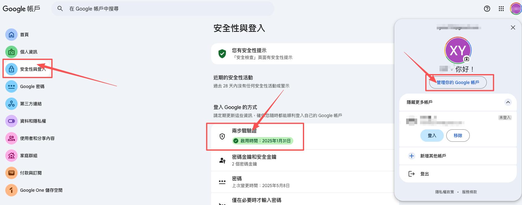Click the 啟用時間:2025年1月31日 badge

(262, 141)
